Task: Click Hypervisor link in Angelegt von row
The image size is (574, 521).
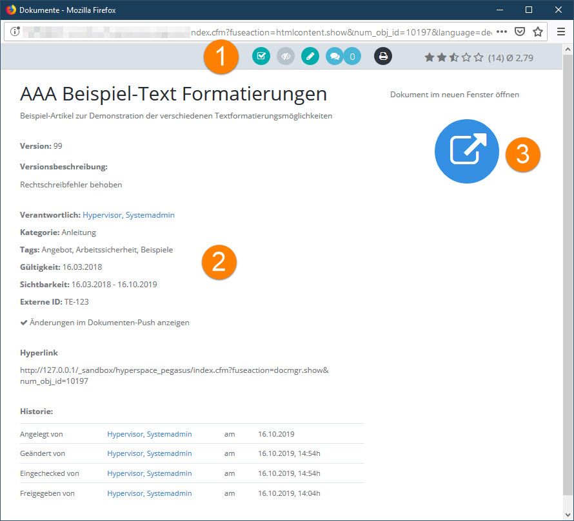Action: [x=149, y=435]
